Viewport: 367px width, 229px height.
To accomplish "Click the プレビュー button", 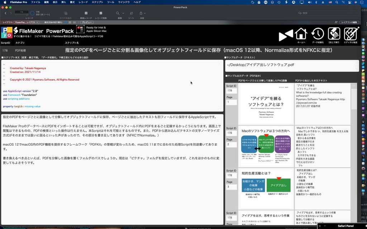I will click(87, 22).
